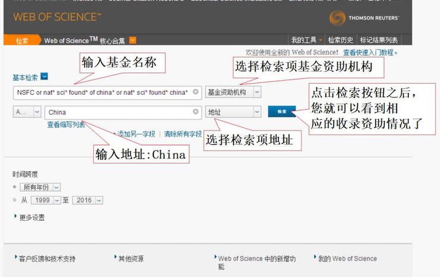Clear the fund name search field
Image resolution: width=440 pixels, height=277 pixels.
pyautogui.click(x=196, y=93)
